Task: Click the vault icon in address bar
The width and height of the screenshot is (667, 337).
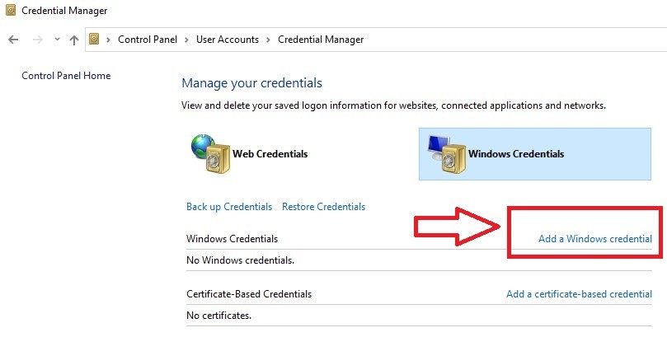Action: pyautogui.click(x=94, y=40)
